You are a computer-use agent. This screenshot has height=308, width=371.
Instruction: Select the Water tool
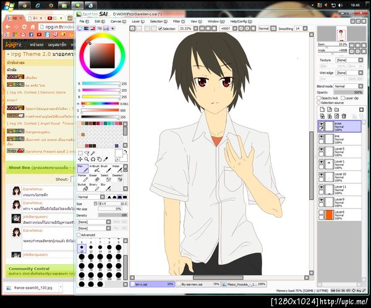pyautogui.click(x=117, y=169)
